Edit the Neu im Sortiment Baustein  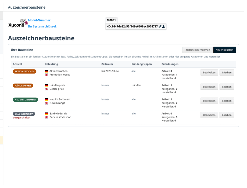pos(209,101)
